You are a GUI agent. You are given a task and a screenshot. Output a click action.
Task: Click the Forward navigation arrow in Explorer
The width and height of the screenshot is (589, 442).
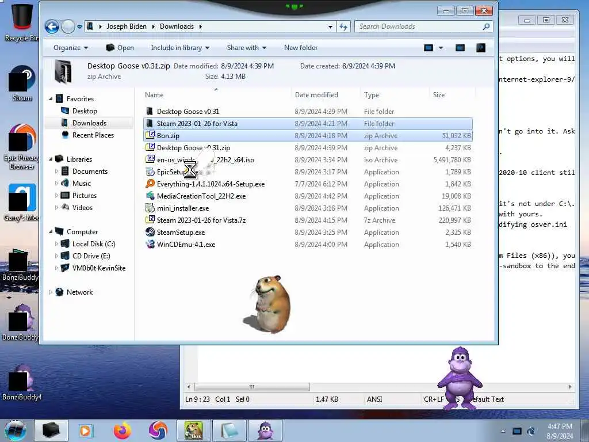point(68,26)
